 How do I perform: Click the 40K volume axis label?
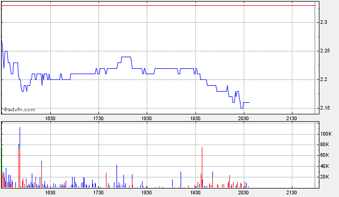coord(325,166)
